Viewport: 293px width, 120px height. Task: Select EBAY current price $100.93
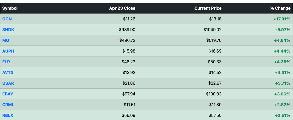click(x=213, y=94)
